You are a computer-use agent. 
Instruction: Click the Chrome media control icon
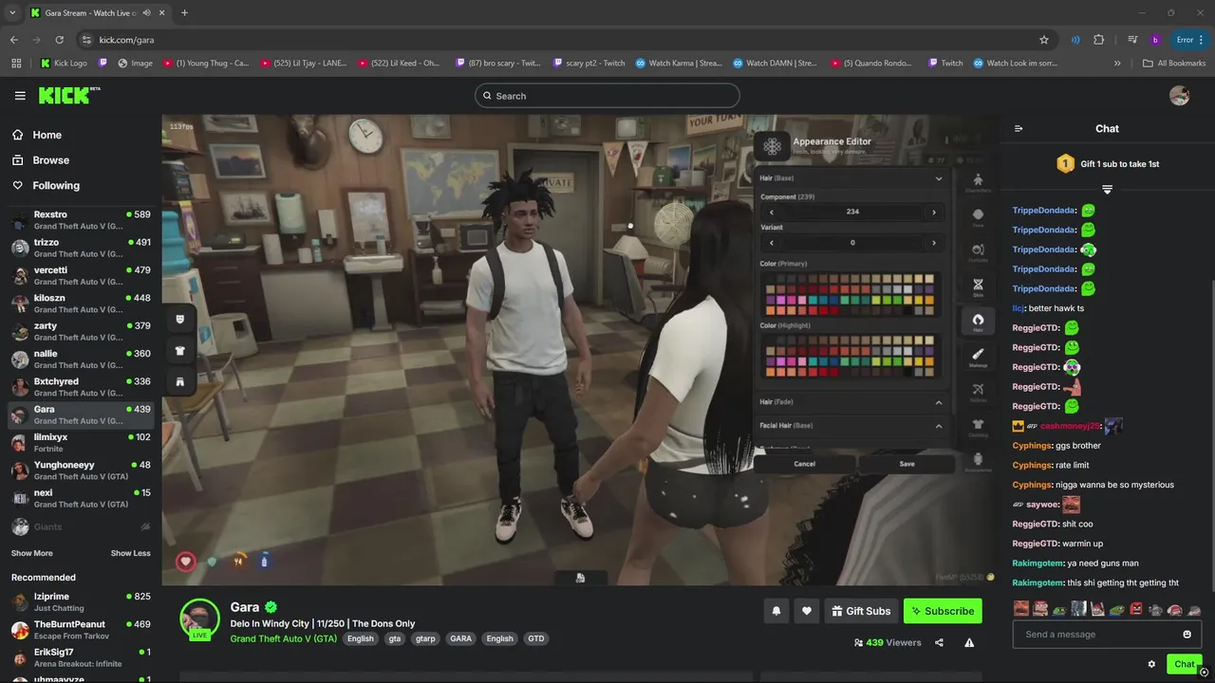coord(1133,40)
